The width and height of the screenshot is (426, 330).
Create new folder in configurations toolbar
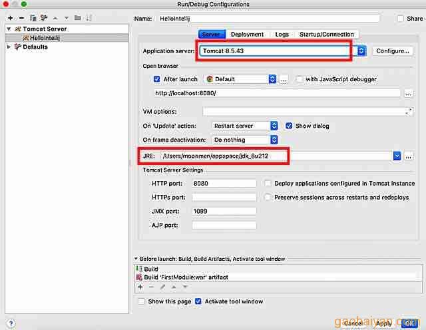pyautogui.click(x=78, y=18)
